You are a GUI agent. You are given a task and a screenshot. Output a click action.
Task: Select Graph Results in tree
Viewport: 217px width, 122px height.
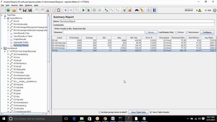click(20, 39)
